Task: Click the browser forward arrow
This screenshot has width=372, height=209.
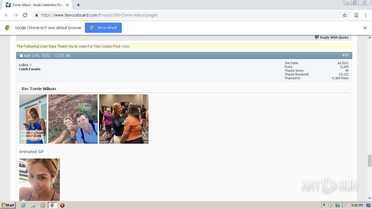Action: (16, 15)
